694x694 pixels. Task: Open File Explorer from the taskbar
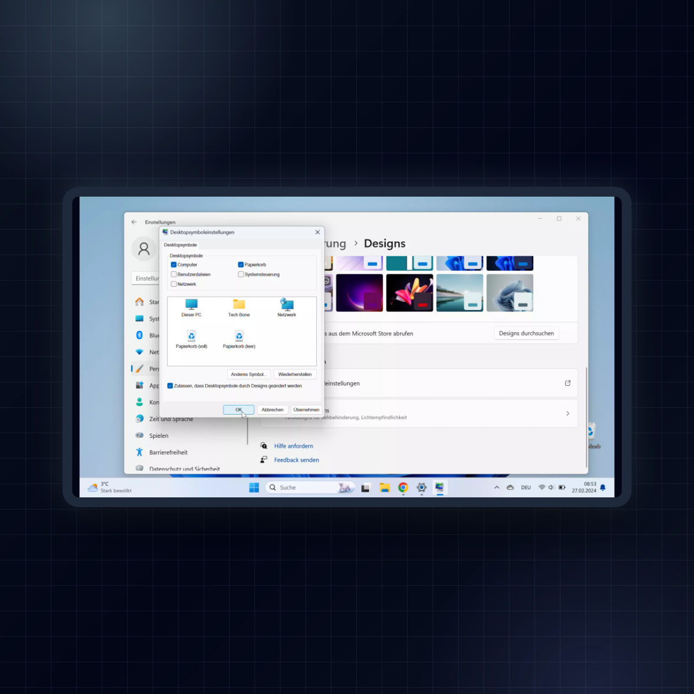(385, 488)
